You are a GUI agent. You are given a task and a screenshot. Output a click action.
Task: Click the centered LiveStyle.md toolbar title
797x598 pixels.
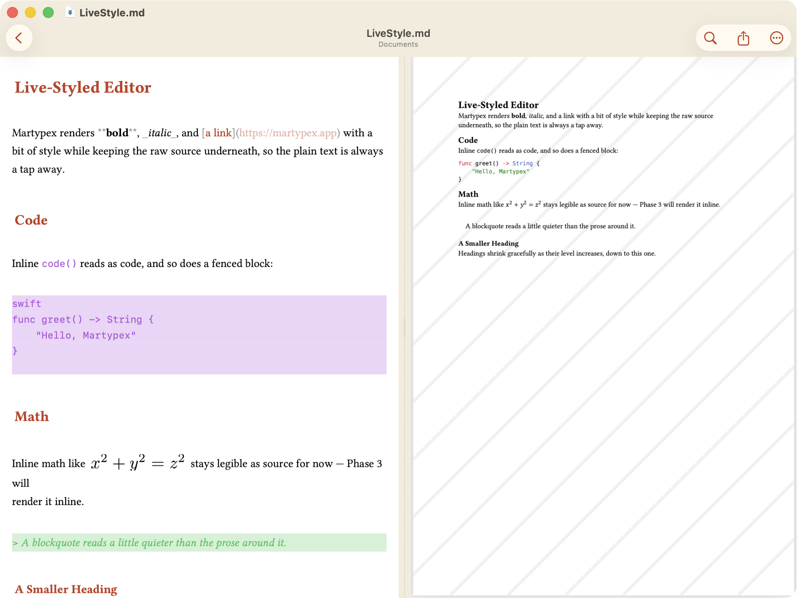click(x=398, y=33)
